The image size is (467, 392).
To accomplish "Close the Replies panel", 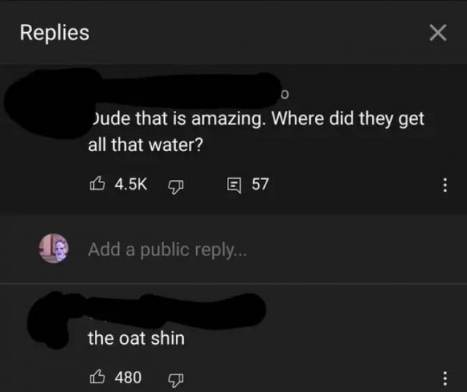I will [436, 33].
